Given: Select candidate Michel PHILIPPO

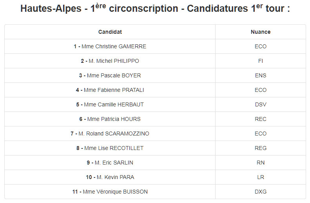Looking at the screenshot, I should [114, 61].
